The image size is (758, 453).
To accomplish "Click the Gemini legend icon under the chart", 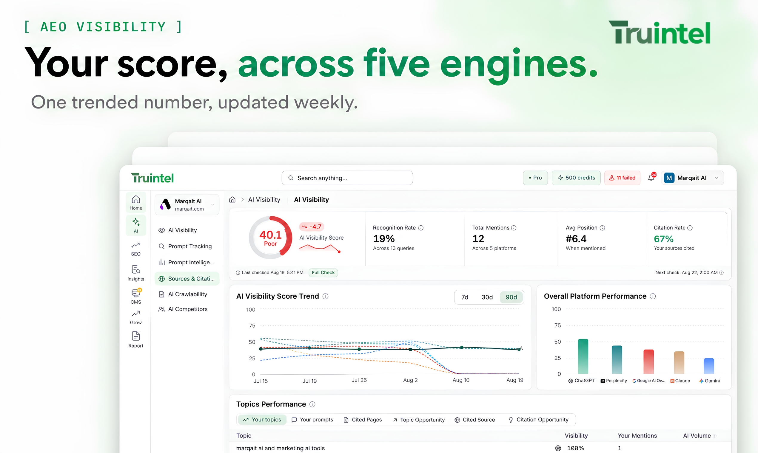I will [x=702, y=381].
